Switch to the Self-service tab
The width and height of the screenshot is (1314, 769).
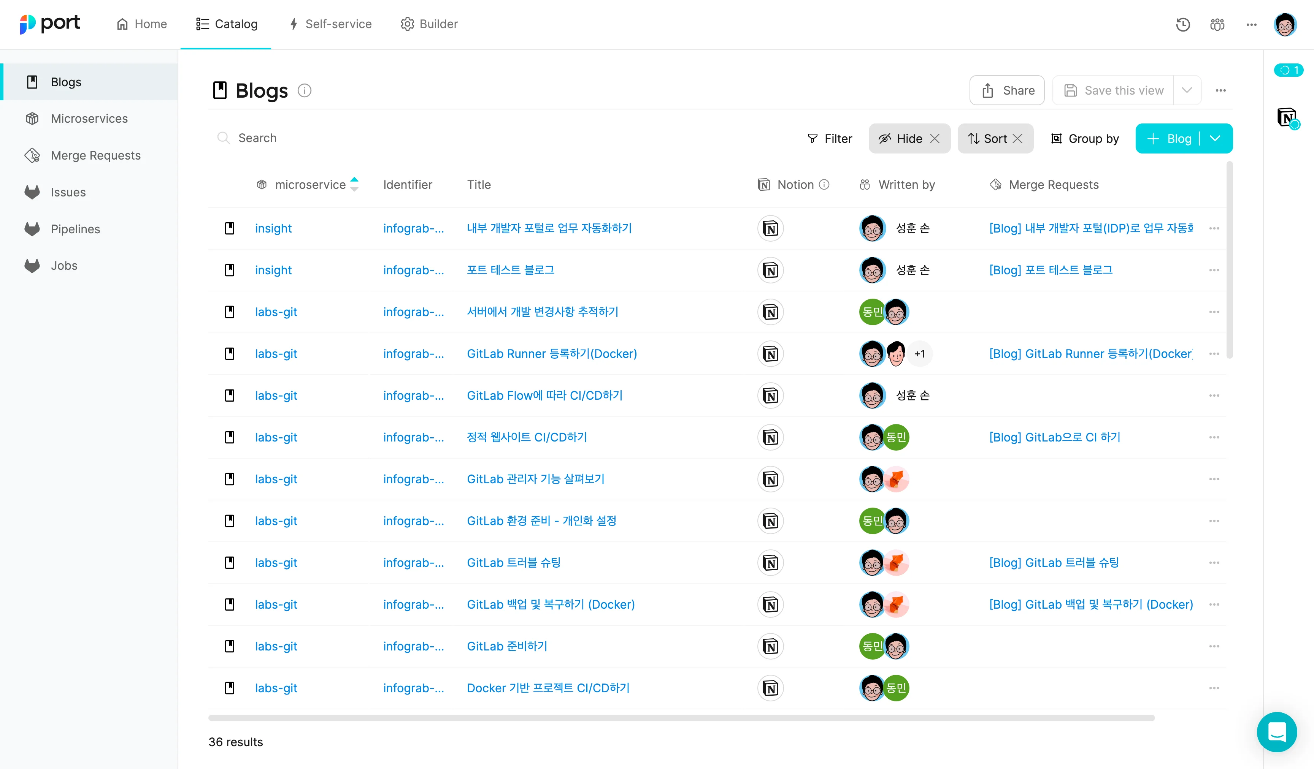[x=330, y=24]
